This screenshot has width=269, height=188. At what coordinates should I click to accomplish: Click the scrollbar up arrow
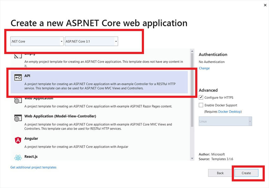[192, 51]
